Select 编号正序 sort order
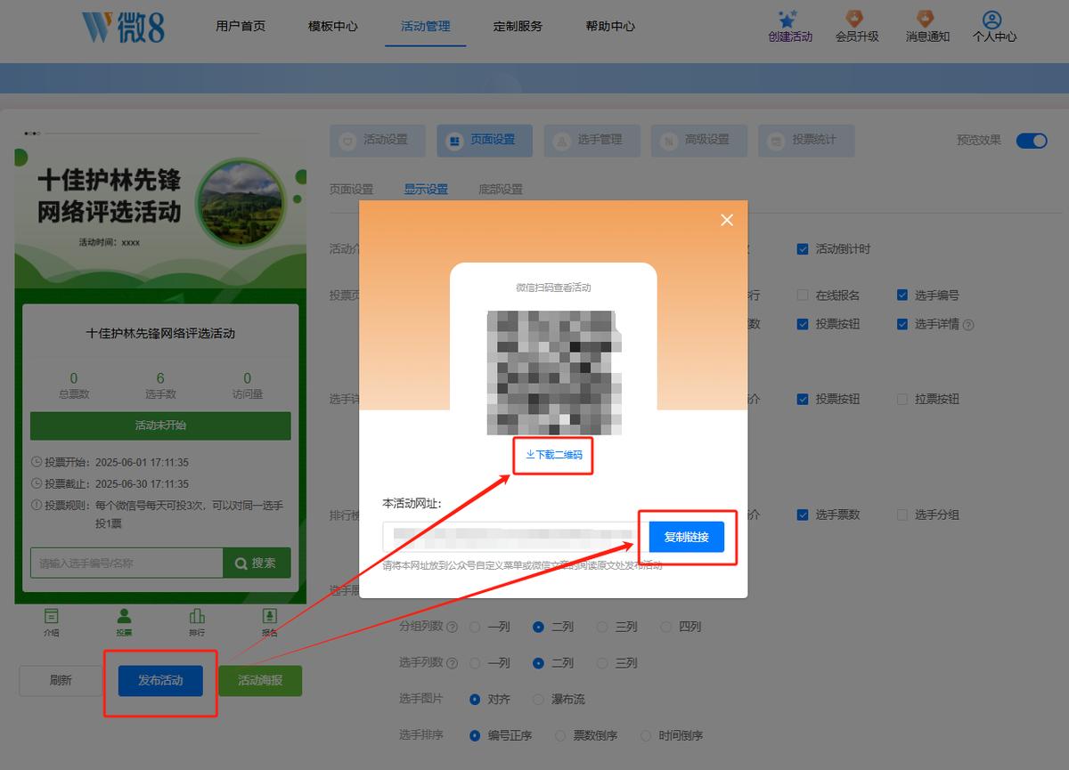This screenshot has width=1069, height=770. click(x=475, y=736)
